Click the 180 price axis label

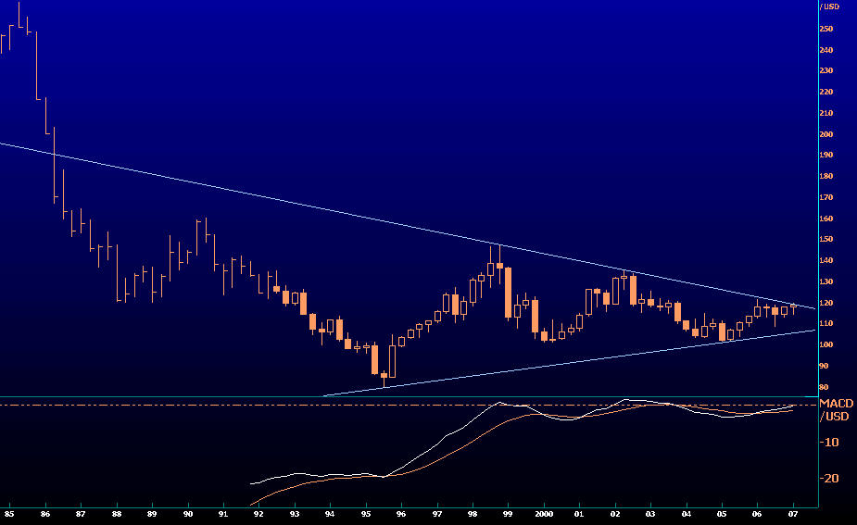[x=826, y=176]
